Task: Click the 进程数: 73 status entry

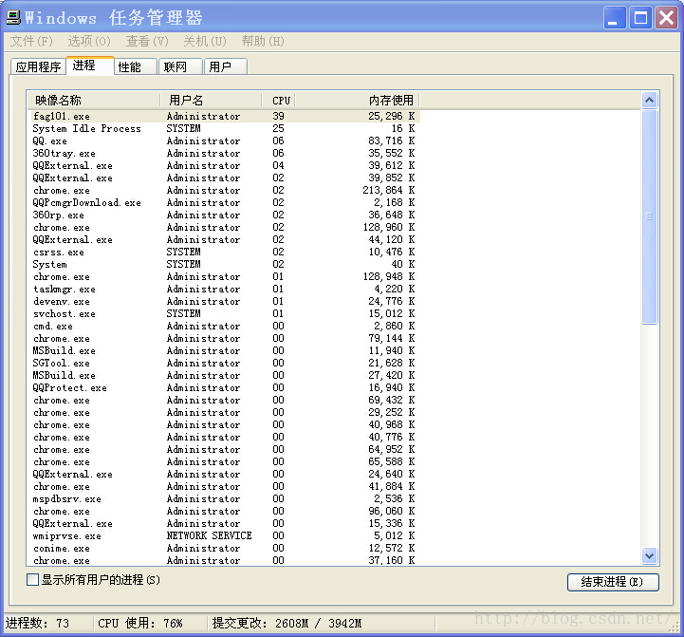Action: tap(38, 623)
